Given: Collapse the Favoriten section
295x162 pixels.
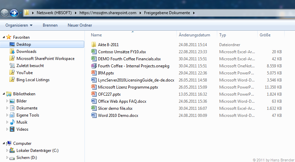Looking at the screenshot, I should (x=3, y=37).
